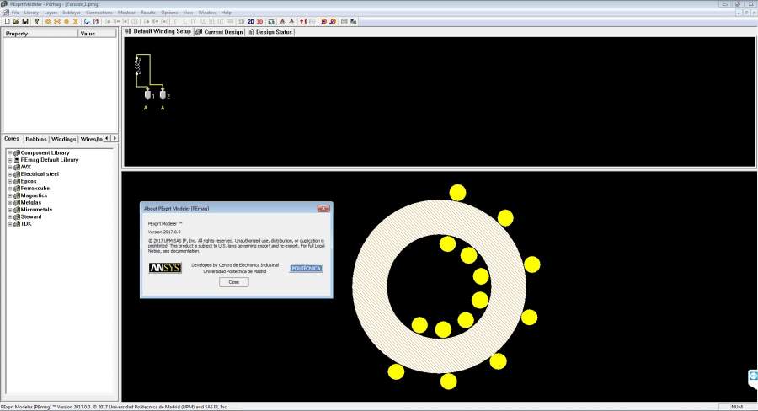Expand the Metglas tree node

[x=9, y=203]
